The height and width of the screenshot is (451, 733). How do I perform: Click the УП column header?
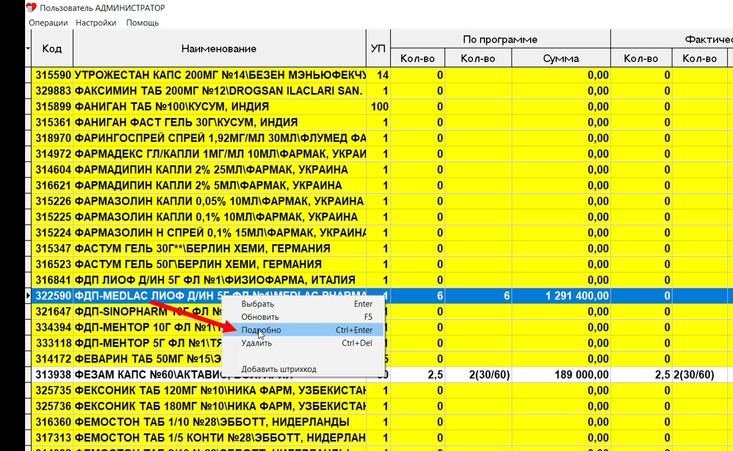(x=377, y=49)
